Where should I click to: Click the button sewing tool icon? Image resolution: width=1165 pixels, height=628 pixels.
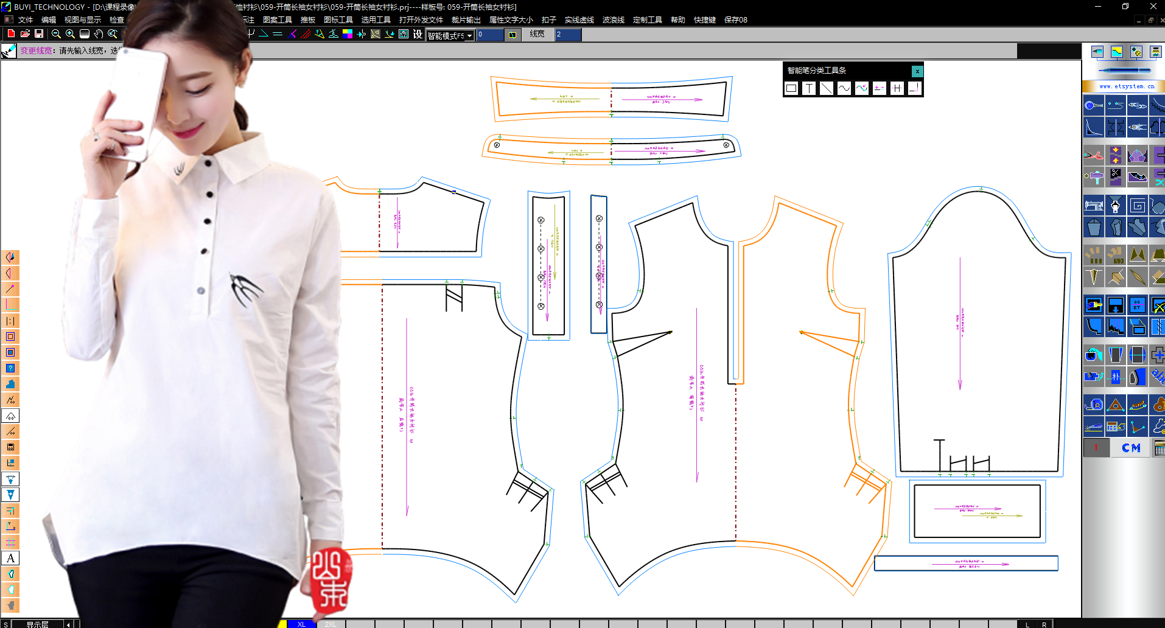(x=1093, y=105)
